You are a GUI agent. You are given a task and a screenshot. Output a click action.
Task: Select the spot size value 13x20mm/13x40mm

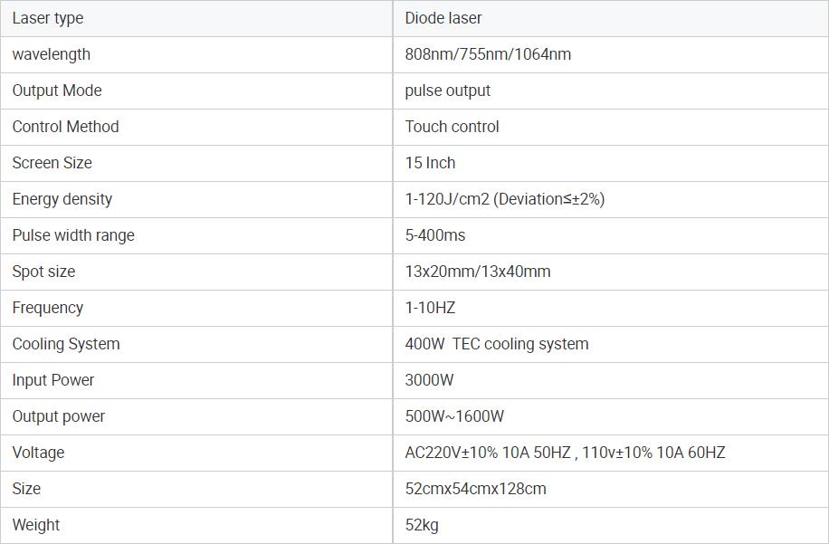click(x=478, y=272)
